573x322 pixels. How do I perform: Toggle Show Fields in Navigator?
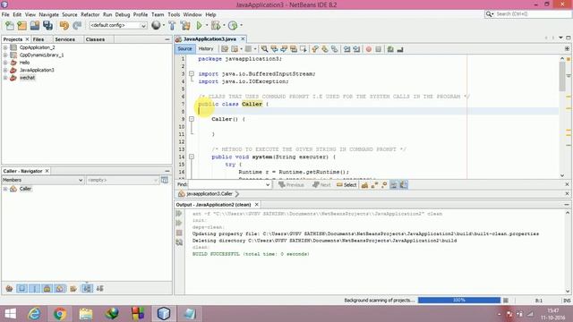pyautogui.click(x=21, y=288)
